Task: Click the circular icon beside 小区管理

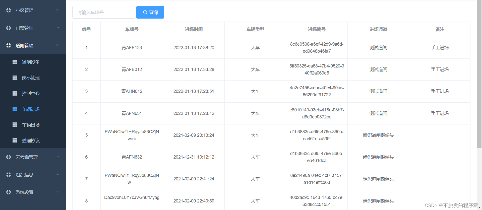Action: coord(9,10)
